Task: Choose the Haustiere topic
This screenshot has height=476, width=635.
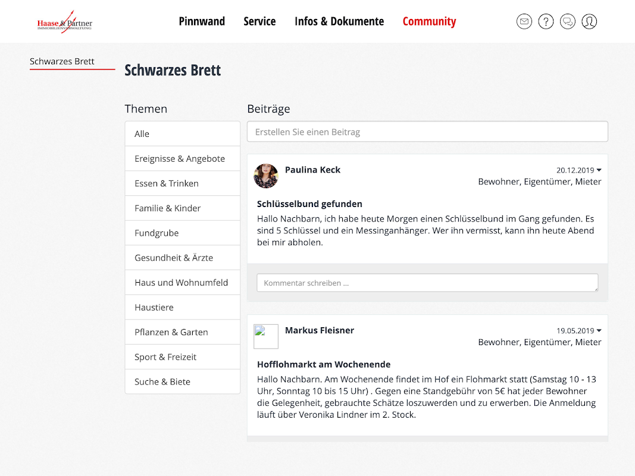Action: [155, 308]
